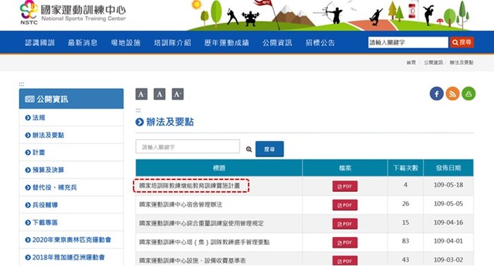
Task: Open 公開資訊 menu in navbar
Action: coord(277,42)
